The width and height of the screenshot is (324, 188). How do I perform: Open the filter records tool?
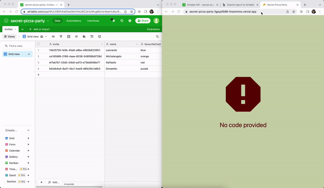61,36
